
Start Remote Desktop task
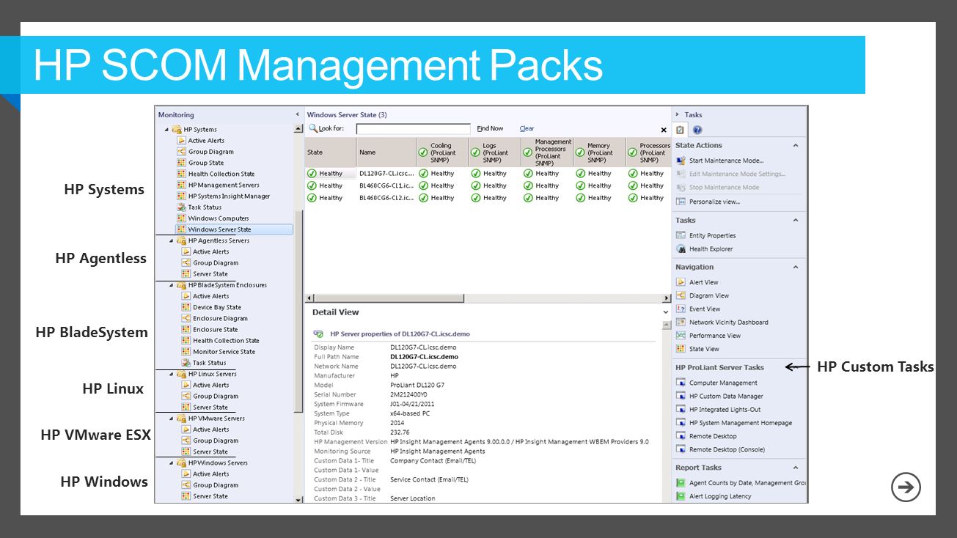pos(713,436)
